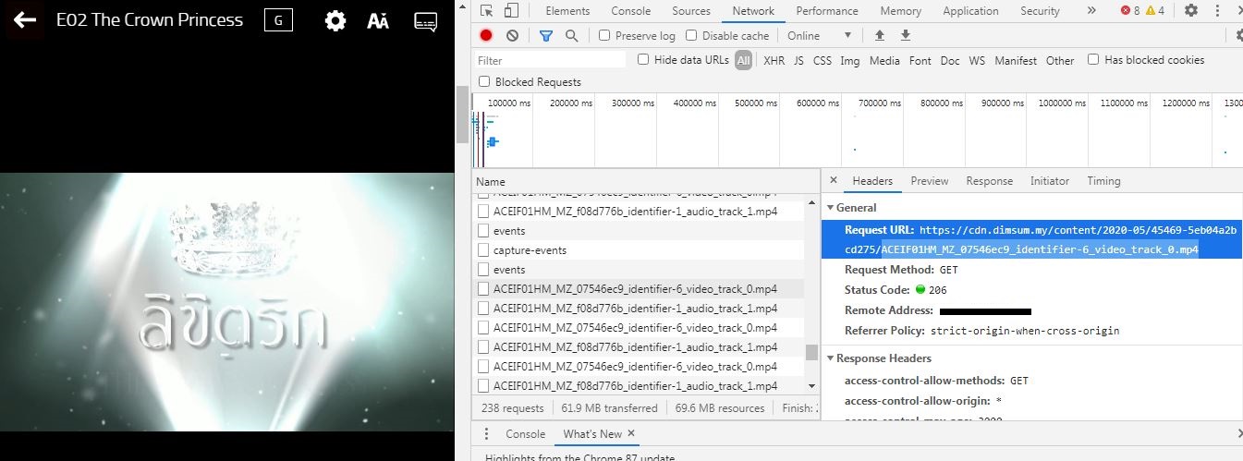
Task: Open the Performance tab
Action: [x=827, y=11]
